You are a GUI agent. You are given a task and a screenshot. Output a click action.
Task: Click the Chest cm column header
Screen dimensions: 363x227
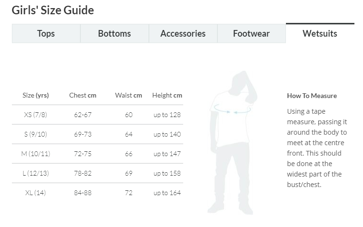(x=83, y=95)
